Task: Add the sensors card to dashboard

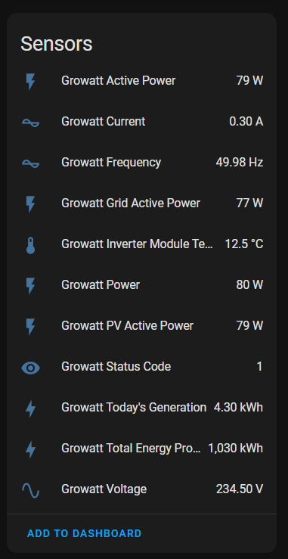Action: [x=85, y=533]
